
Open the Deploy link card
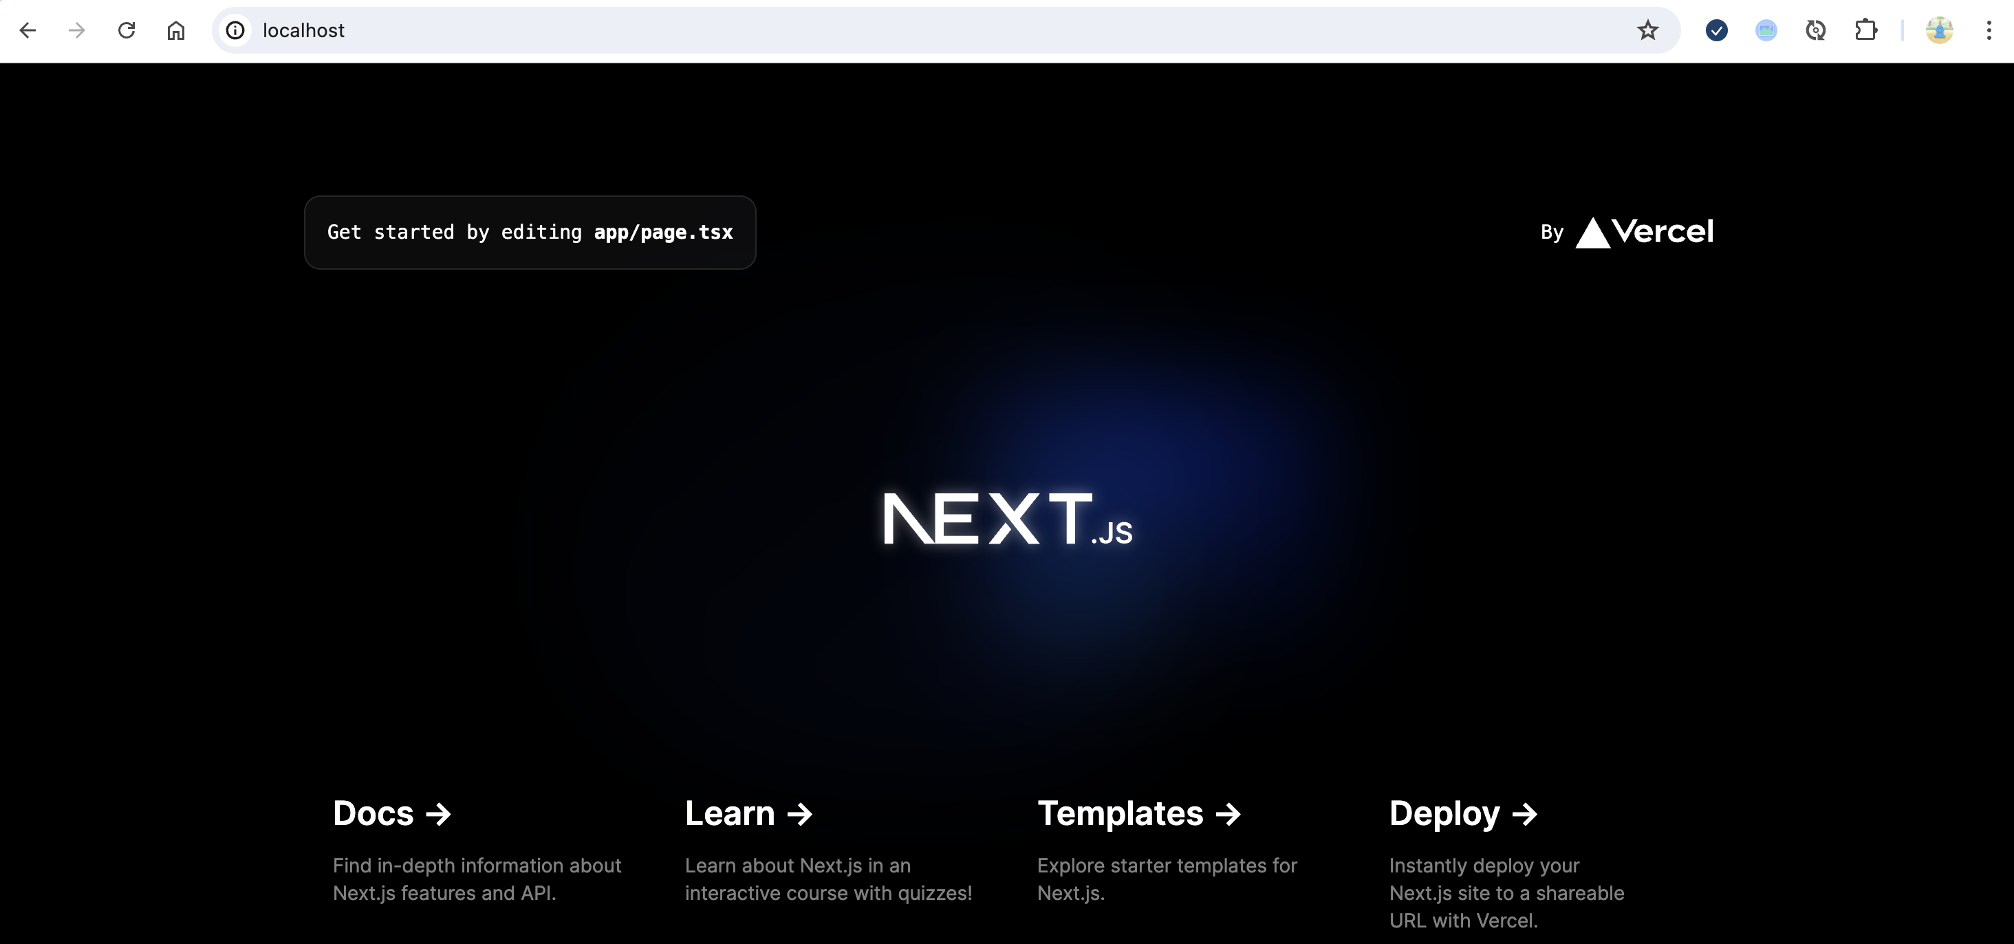pos(1462,813)
